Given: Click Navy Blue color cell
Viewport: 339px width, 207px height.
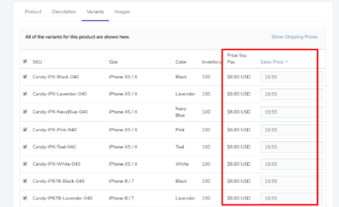Looking at the screenshot, I should point(181,112).
